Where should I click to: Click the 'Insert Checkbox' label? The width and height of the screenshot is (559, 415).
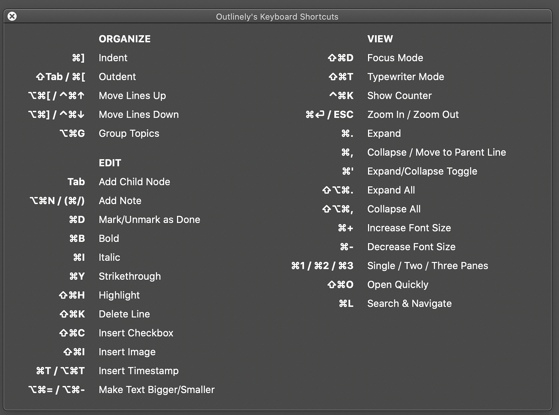pos(136,333)
